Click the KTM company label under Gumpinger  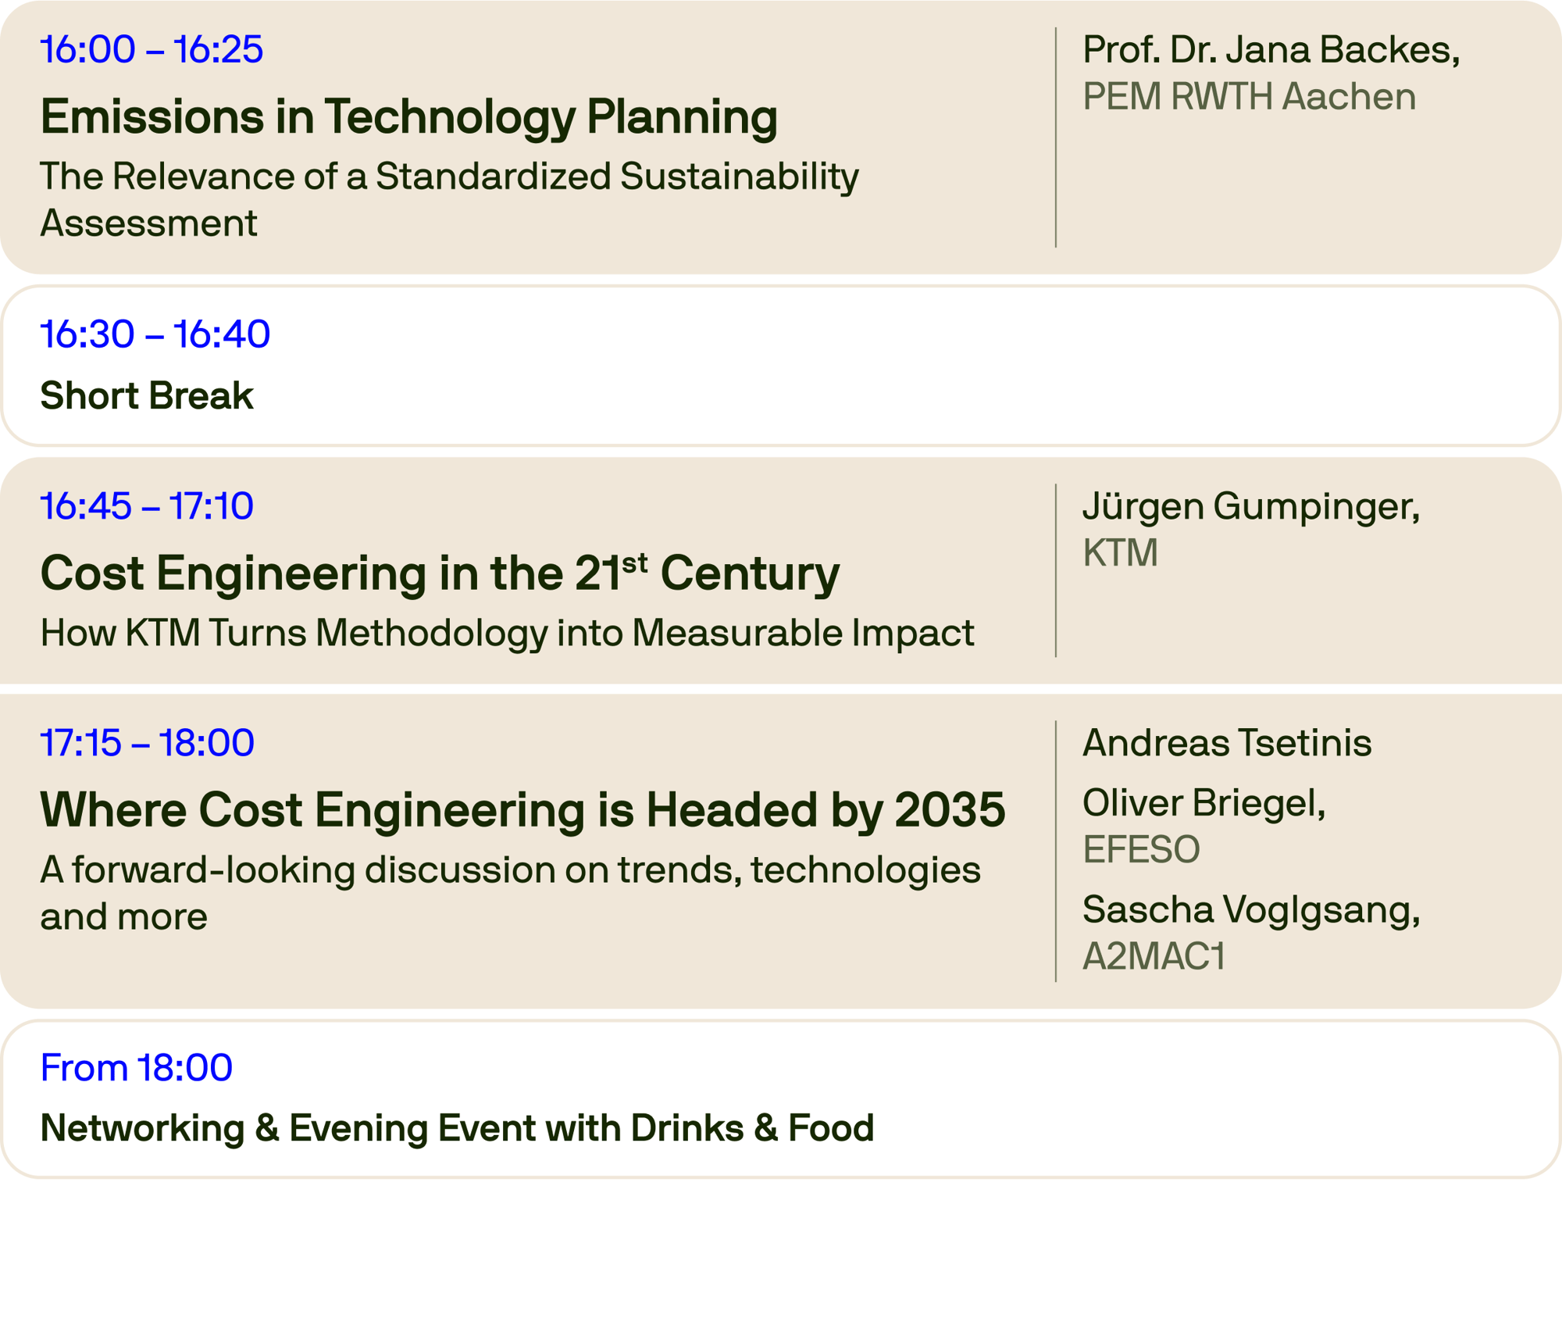tap(1120, 553)
